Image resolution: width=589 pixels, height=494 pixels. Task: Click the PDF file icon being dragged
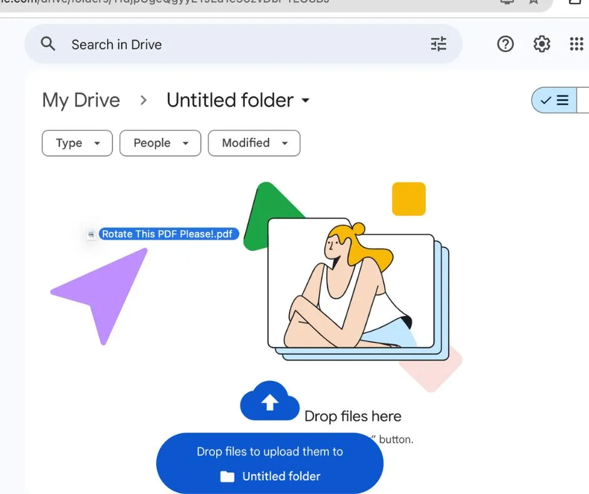pyautogui.click(x=91, y=234)
